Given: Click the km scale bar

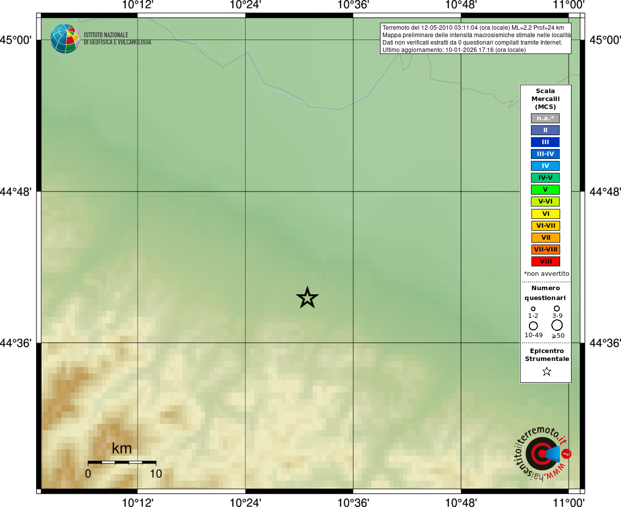Looking at the screenshot, I should [122, 462].
